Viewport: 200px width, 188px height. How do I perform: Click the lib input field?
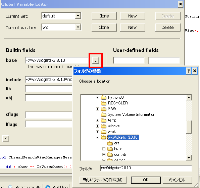coord(49,89)
